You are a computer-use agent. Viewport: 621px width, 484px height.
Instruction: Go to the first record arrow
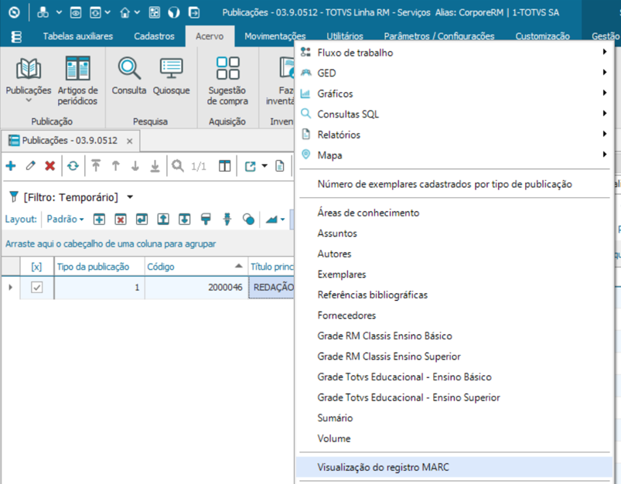[x=96, y=165]
